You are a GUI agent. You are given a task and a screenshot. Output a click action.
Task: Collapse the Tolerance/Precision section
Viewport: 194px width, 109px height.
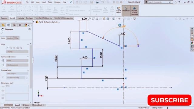tap(28, 57)
